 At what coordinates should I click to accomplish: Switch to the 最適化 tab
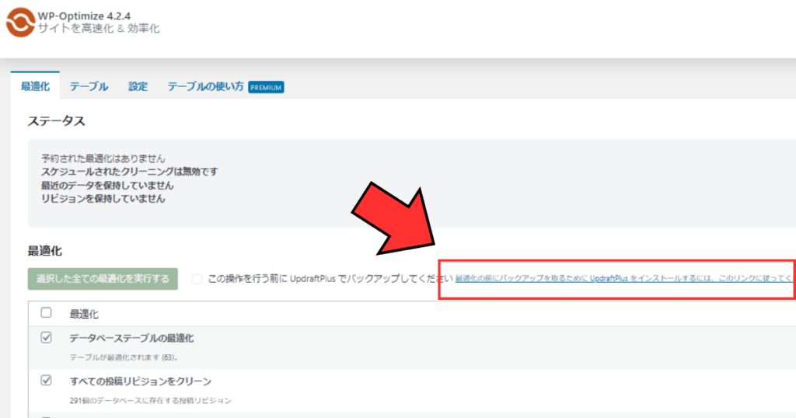[35, 87]
